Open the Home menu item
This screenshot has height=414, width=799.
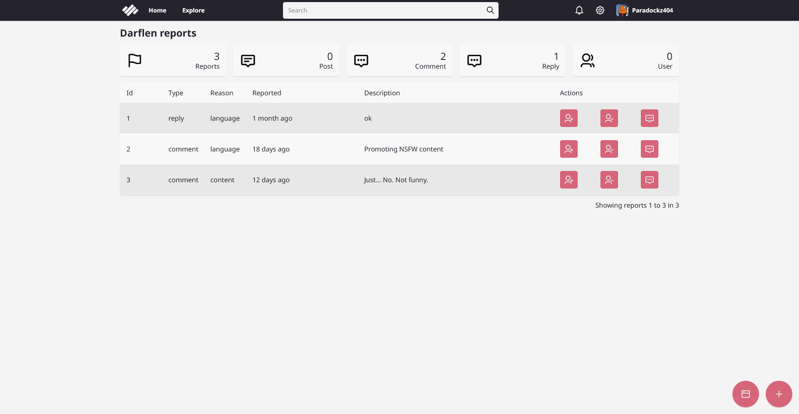click(157, 10)
